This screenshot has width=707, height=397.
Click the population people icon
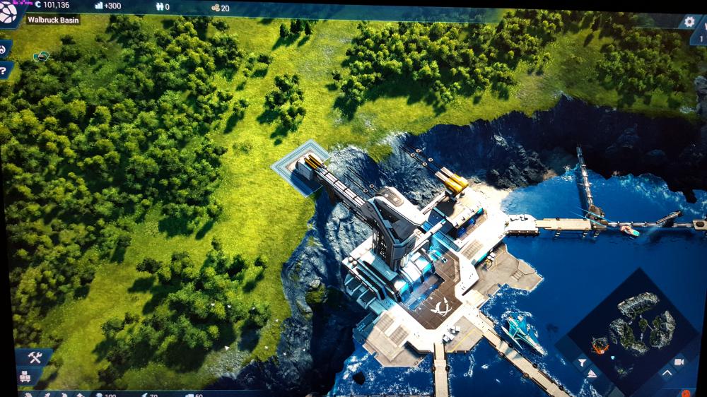click(159, 7)
